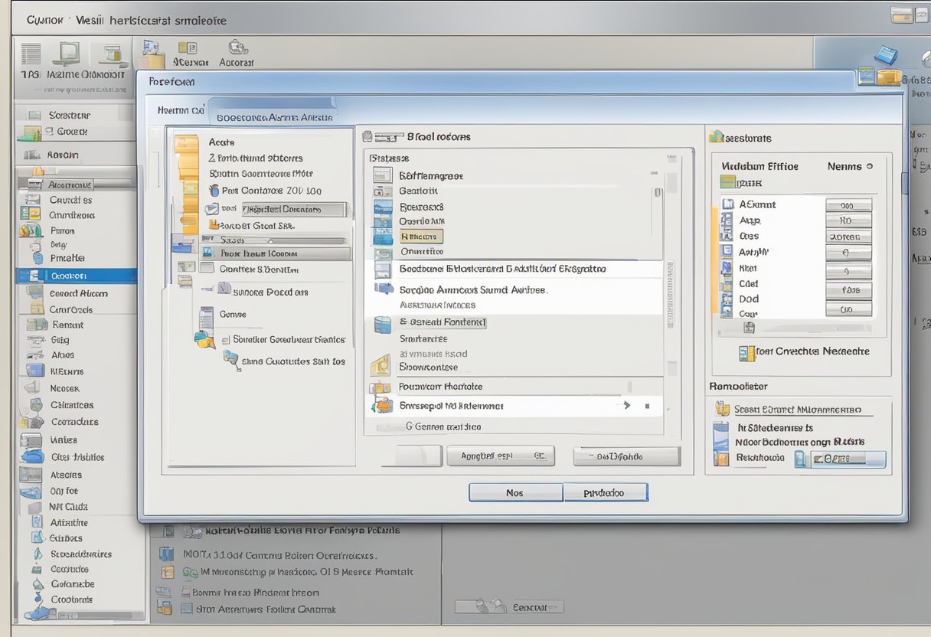Click the blue-yellow icon beside 'Sbratker Geodraer'
Screen dimensions: 931x637
[204, 339]
